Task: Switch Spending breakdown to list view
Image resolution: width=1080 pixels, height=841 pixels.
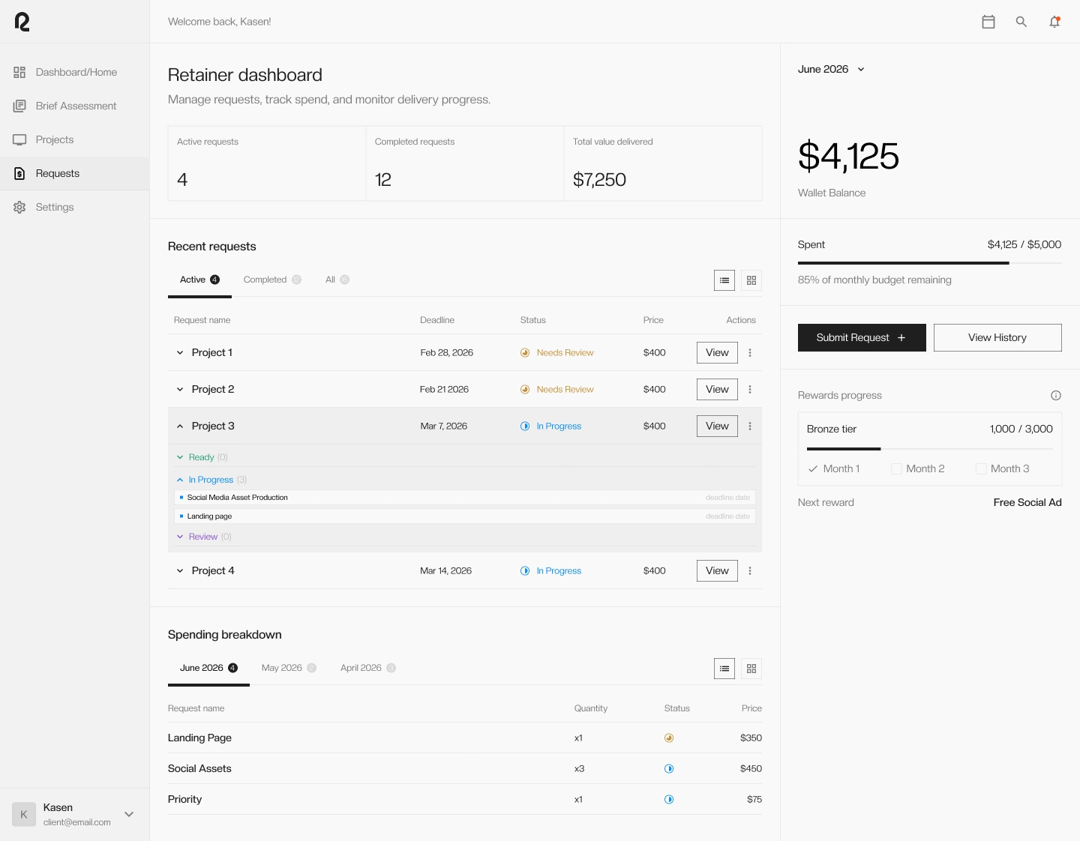Action: 724,669
